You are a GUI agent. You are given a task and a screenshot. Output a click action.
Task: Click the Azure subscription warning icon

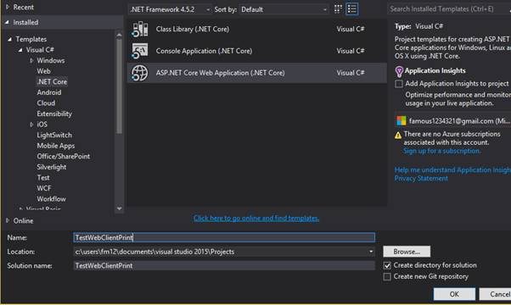(x=398, y=136)
